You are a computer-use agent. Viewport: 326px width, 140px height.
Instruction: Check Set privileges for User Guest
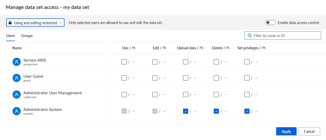point(247,78)
